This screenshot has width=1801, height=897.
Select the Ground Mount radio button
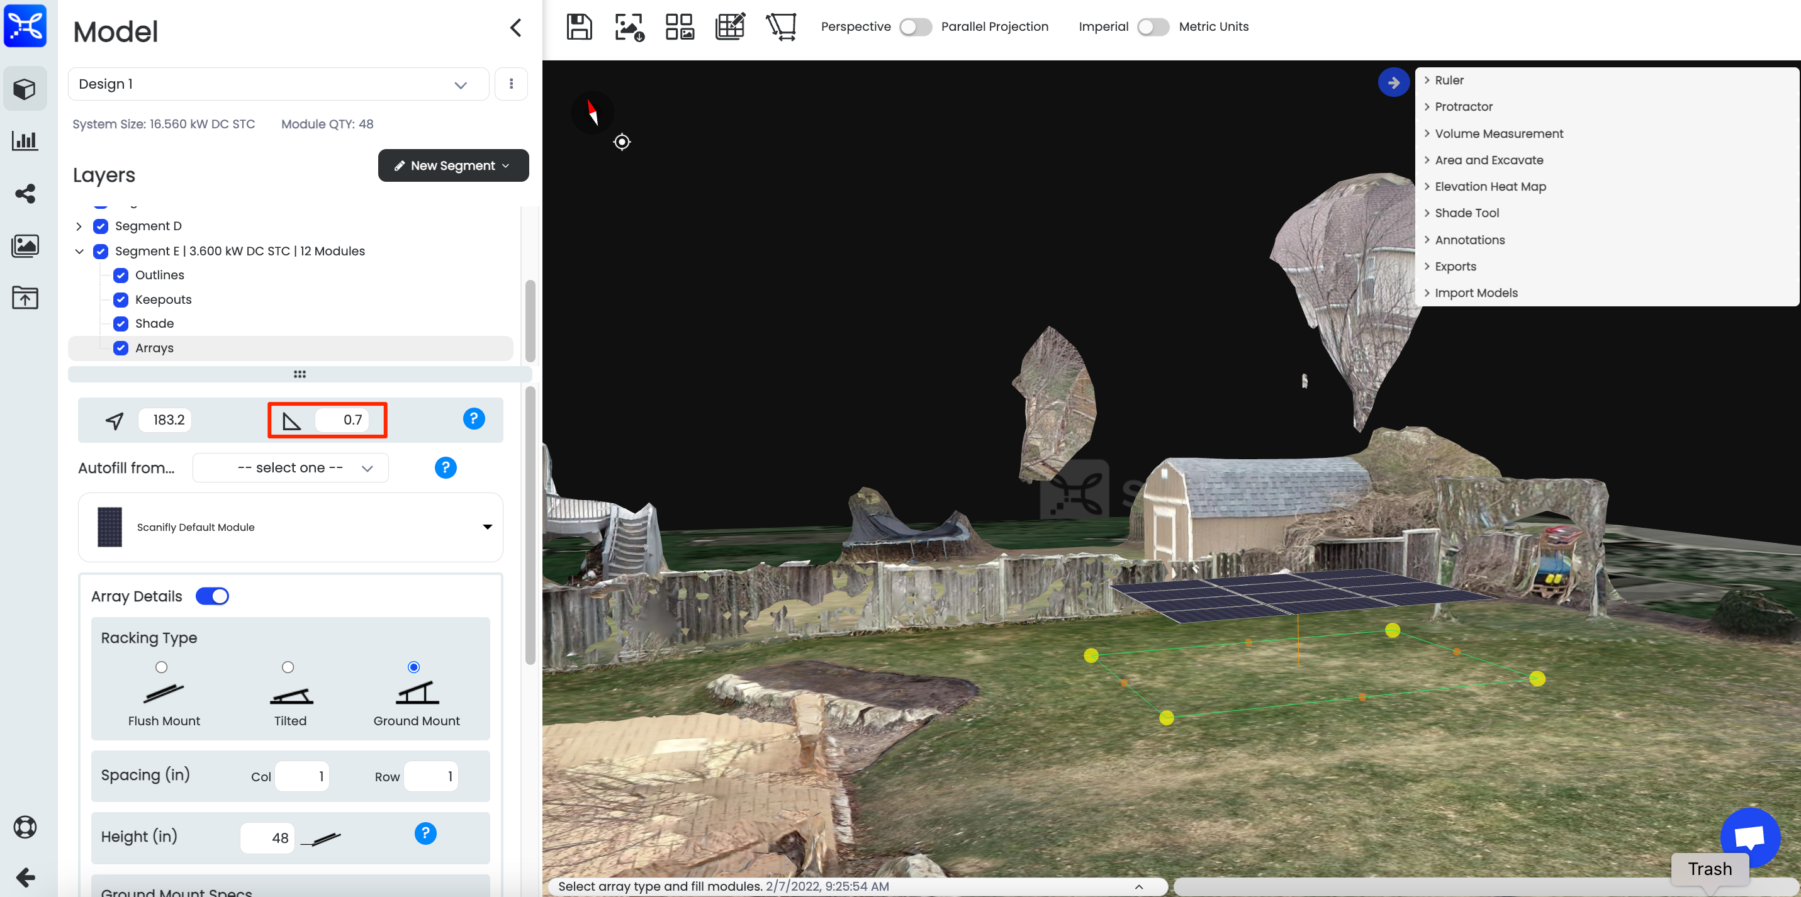click(x=414, y=667)
